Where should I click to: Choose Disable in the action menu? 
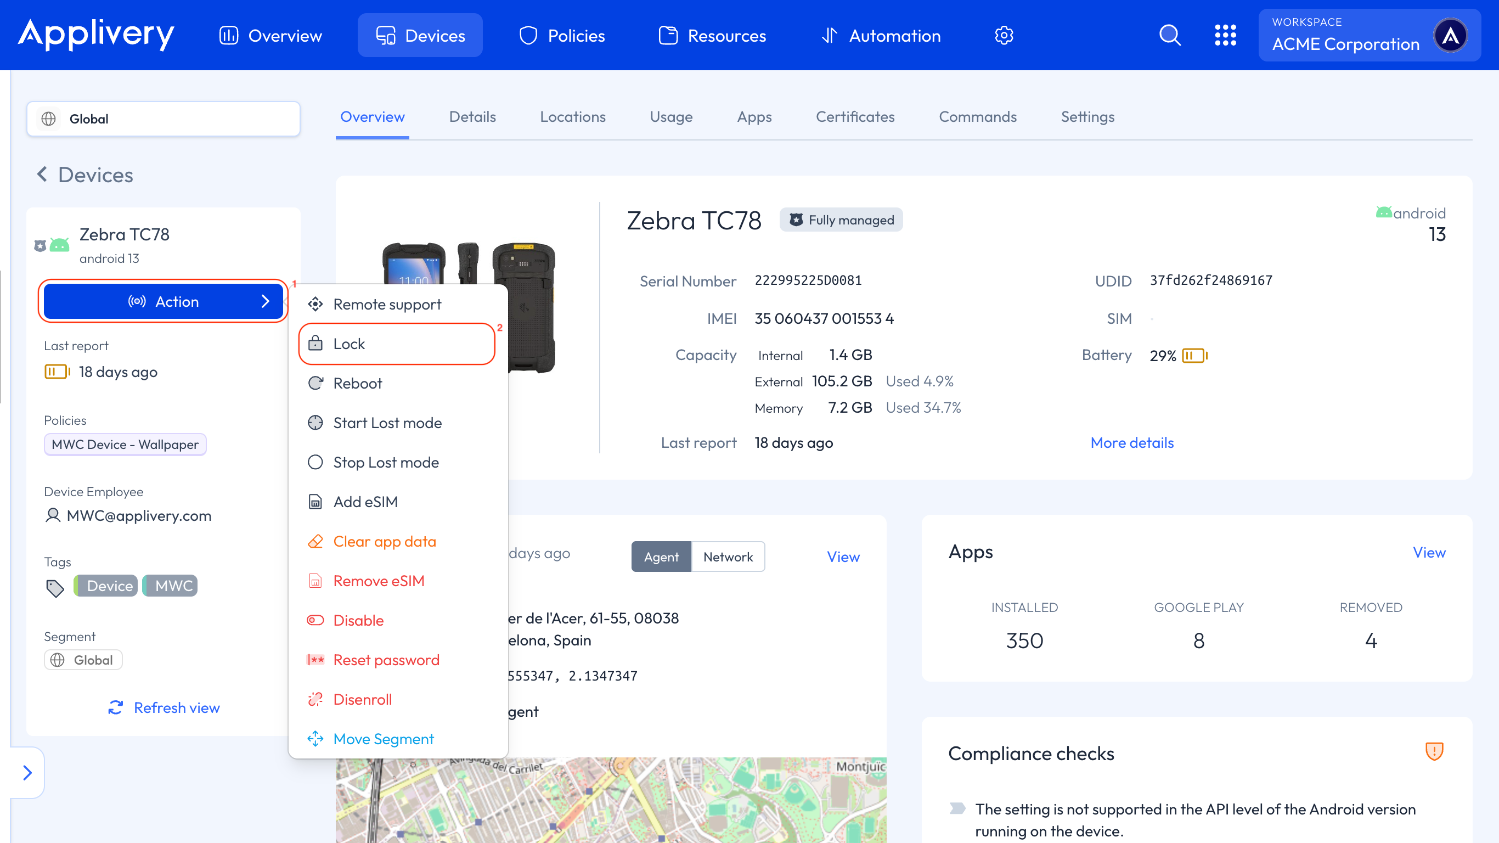(x=358, y=620)
